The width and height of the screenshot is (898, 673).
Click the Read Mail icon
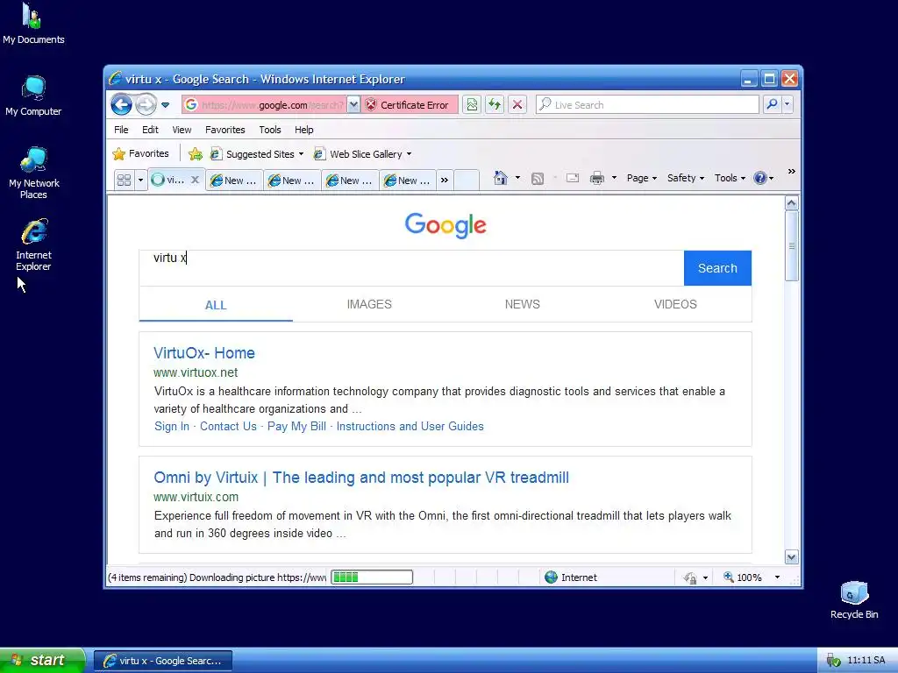click(572, 178)
